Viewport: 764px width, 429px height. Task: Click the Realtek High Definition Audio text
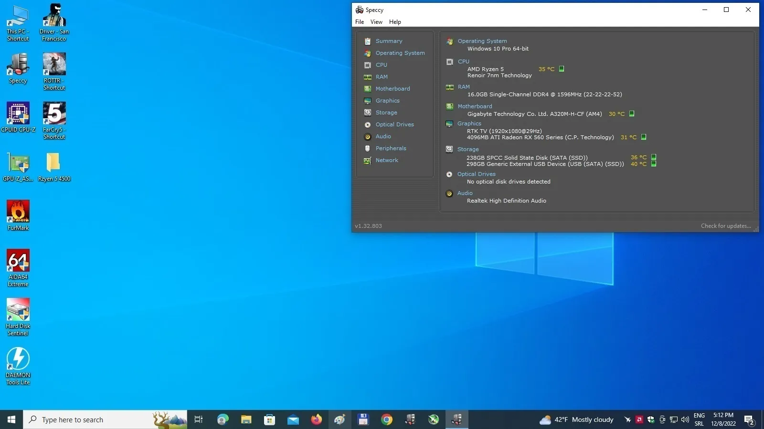coord(507,201)
